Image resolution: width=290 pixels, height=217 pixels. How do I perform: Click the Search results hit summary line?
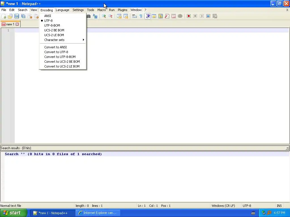point(53,154)
